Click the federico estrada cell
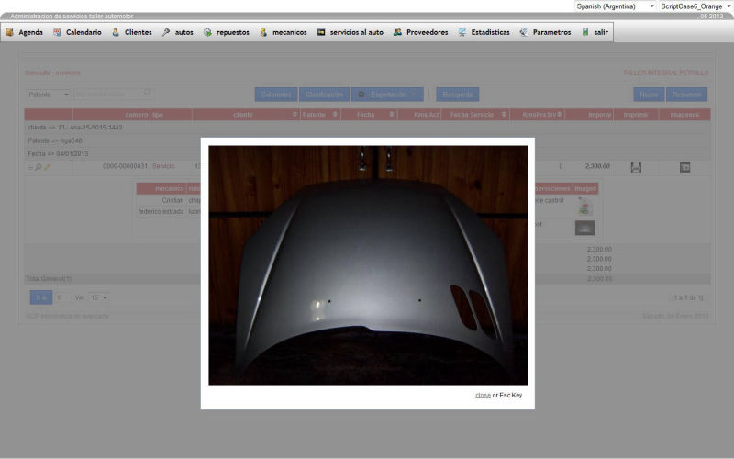 click(161, 212)
